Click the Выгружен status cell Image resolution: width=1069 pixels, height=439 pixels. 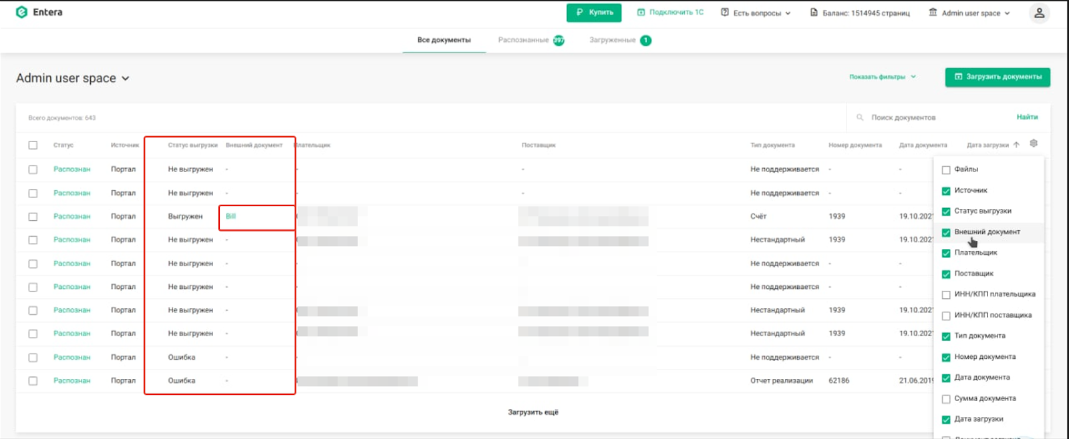pyautogui.click(x=185, y=216)
